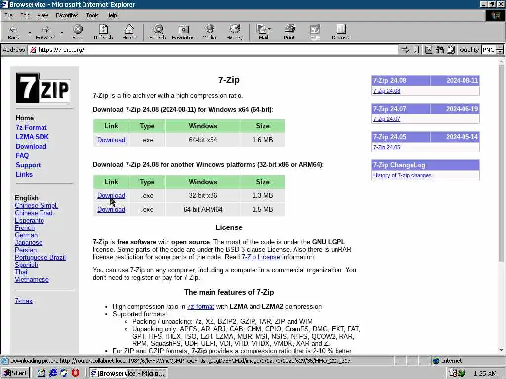Image resolution: width=506 pixels, height=379 pixels.
Task: Download the 64-bit ARM64 .exe
Action: point(111,209)
